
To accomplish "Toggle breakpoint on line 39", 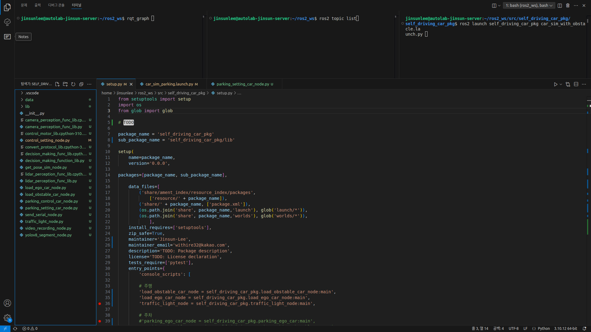I will coord(100,321).
